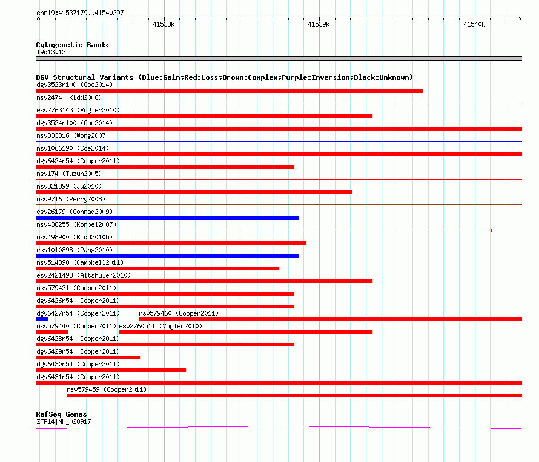Click the dgv3523n100 (Coe2014) variant label
This screenshot has width=539, height=462.
(x=74, y=85)
